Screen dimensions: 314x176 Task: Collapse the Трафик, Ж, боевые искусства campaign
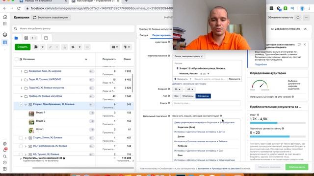(x=22, y=96)
